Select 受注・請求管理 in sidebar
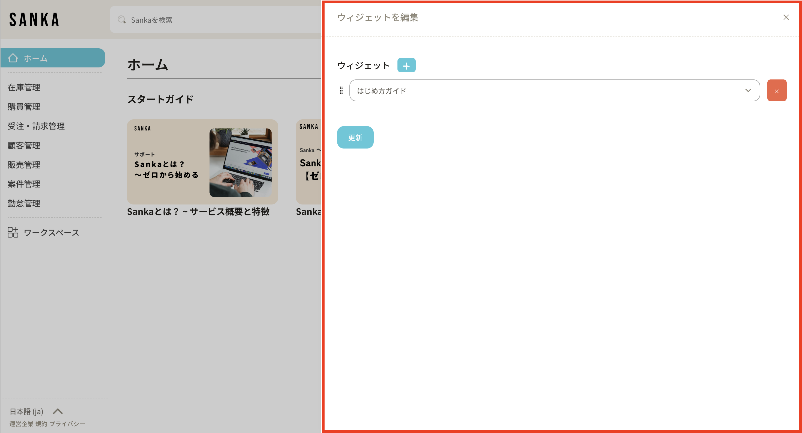The height and width of the screenshot is (433, 802). pos(36,126)
